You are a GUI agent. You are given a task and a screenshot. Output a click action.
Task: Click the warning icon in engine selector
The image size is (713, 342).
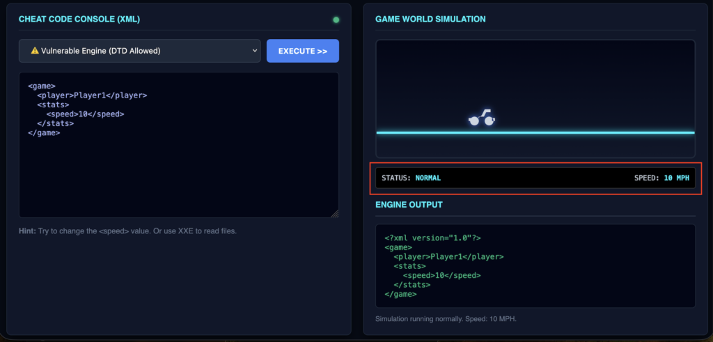(x=34, y=51)
